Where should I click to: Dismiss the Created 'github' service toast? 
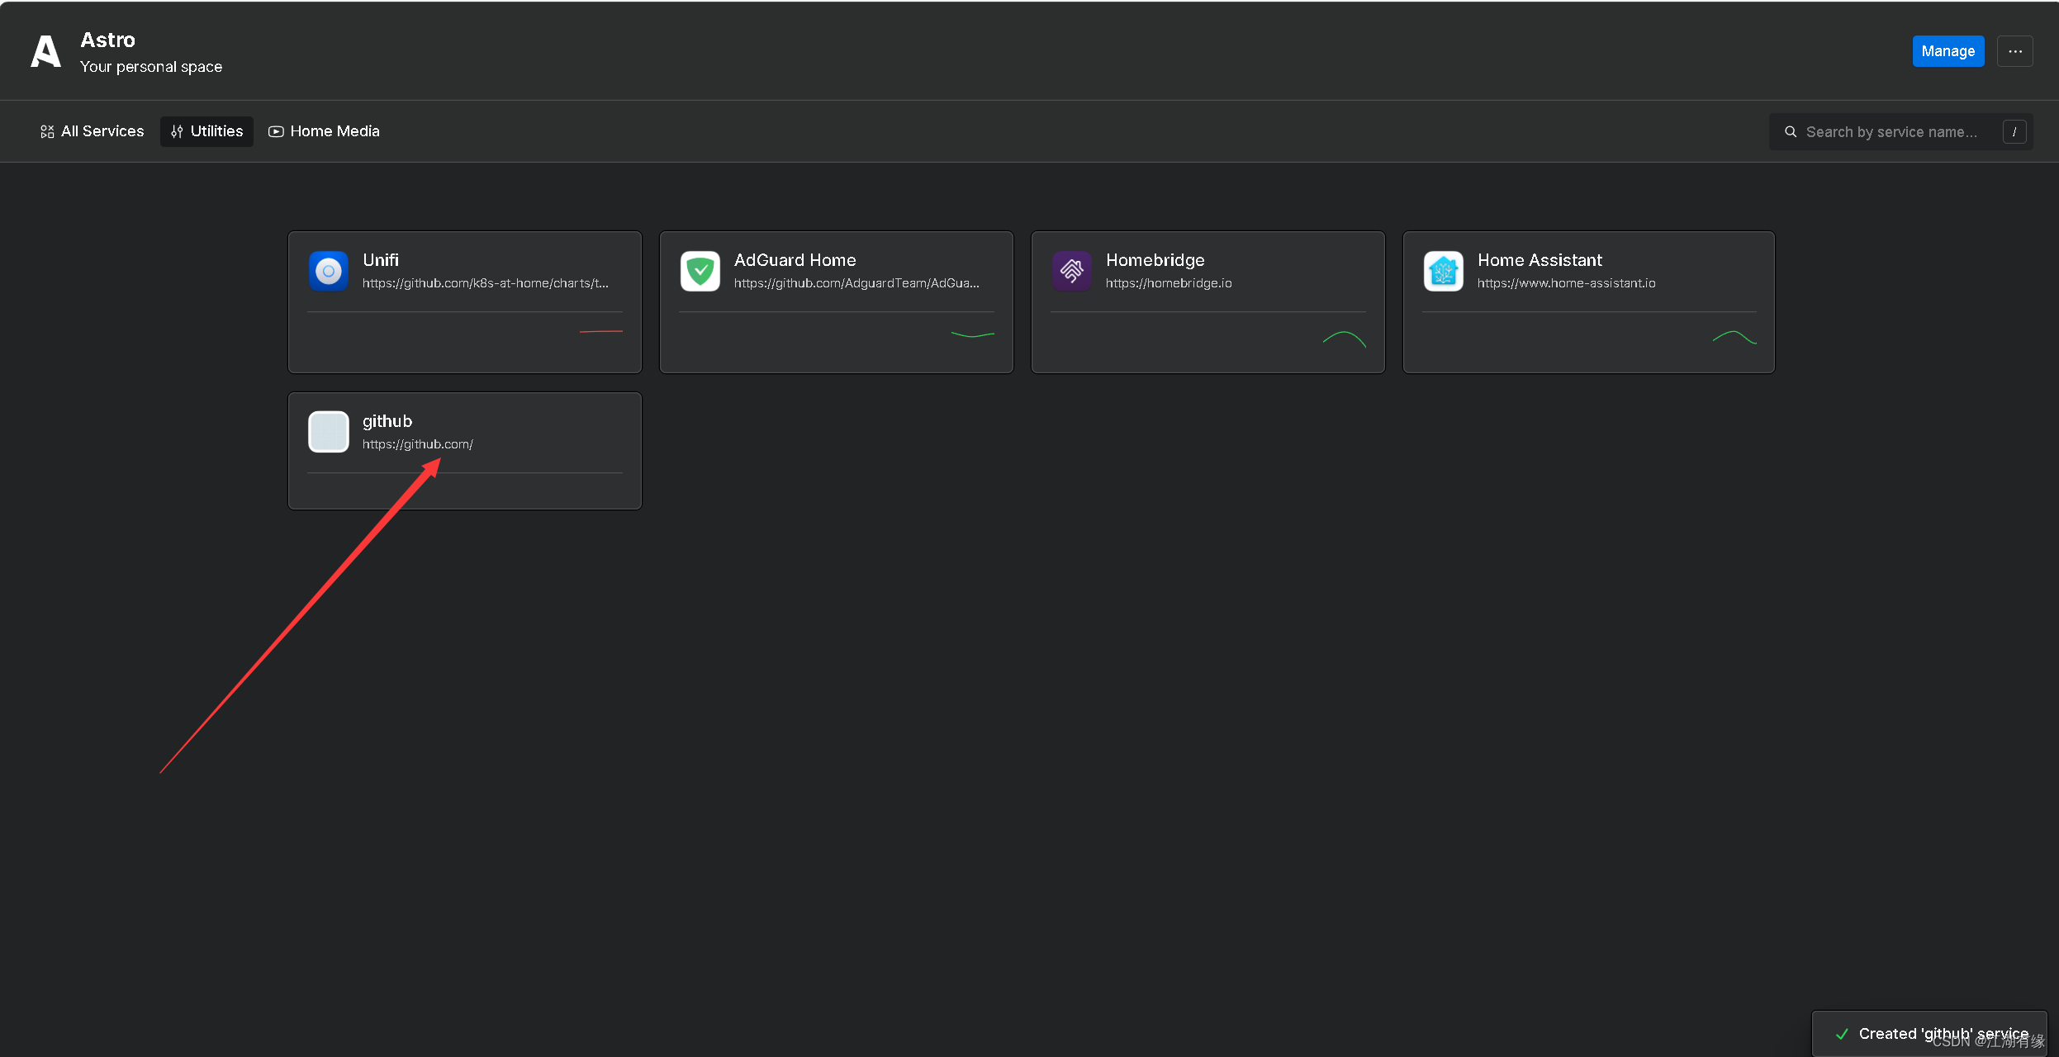pyautogui.click(x=1929, y=1034)
